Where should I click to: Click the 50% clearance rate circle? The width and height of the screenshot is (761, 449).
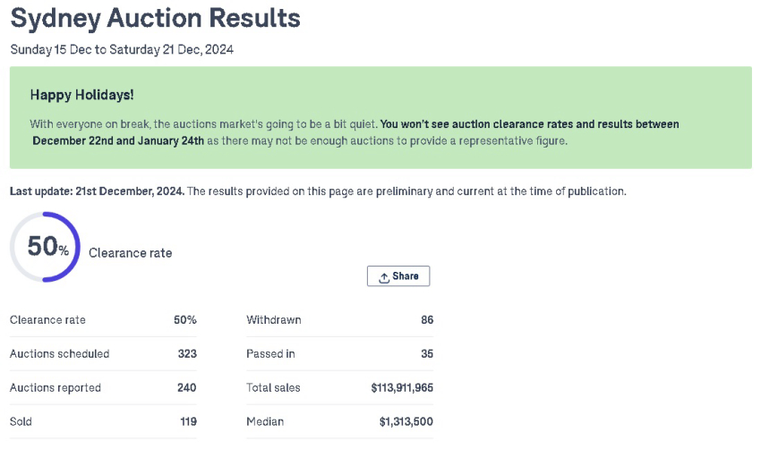click(45, 247)
